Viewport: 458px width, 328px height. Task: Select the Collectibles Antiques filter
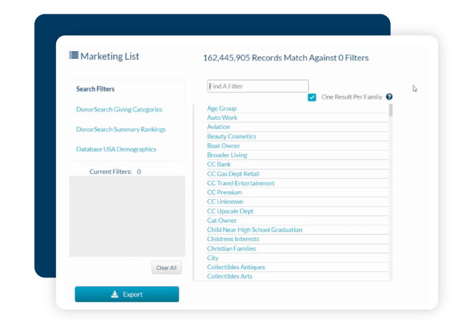(x=236, y=267)
